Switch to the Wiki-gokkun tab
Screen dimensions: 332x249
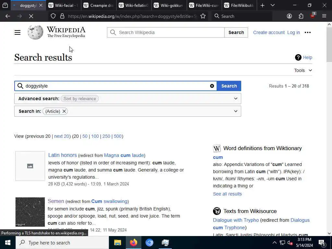169,6
